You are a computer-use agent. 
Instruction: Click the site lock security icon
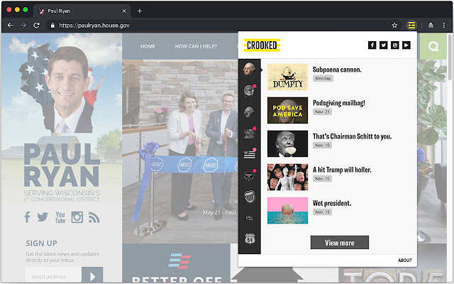52,26
